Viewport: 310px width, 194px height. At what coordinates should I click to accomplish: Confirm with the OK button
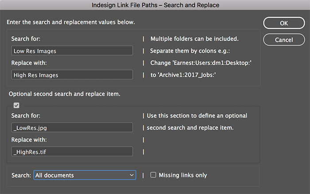coord(284,23)
